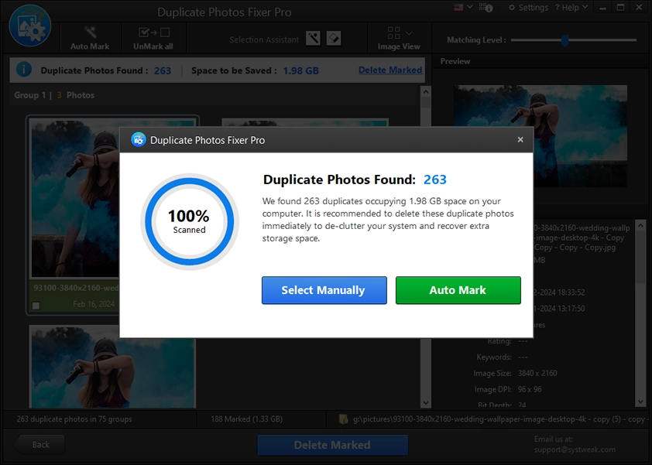Click the 1.98 GB Space to be Saved value
The image size is (652, 465).
[x=300, y=70]
